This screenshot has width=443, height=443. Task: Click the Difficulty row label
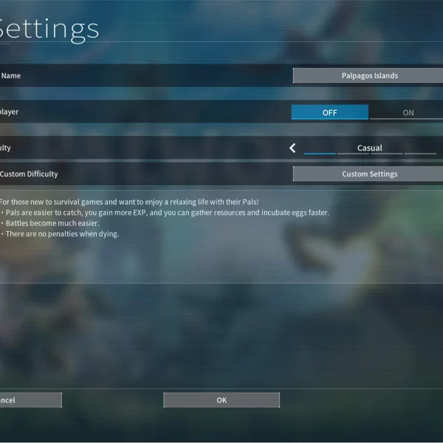coord(6,148)
